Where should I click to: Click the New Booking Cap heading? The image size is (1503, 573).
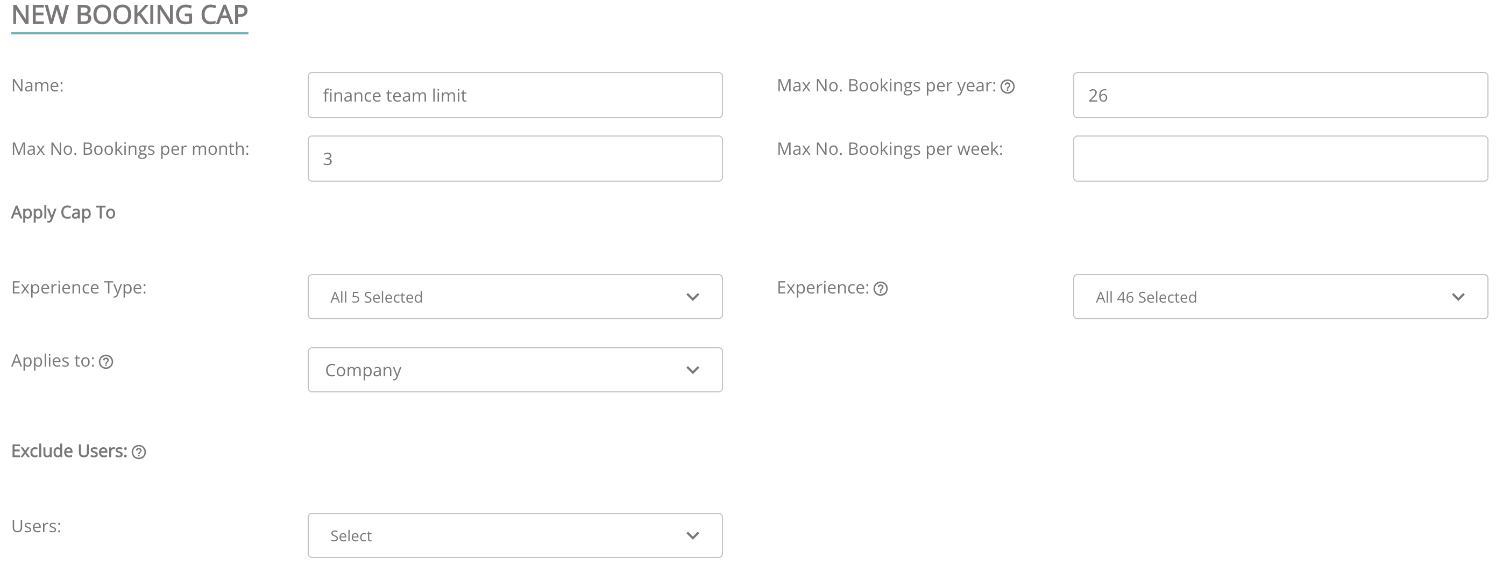click(130, 16)
